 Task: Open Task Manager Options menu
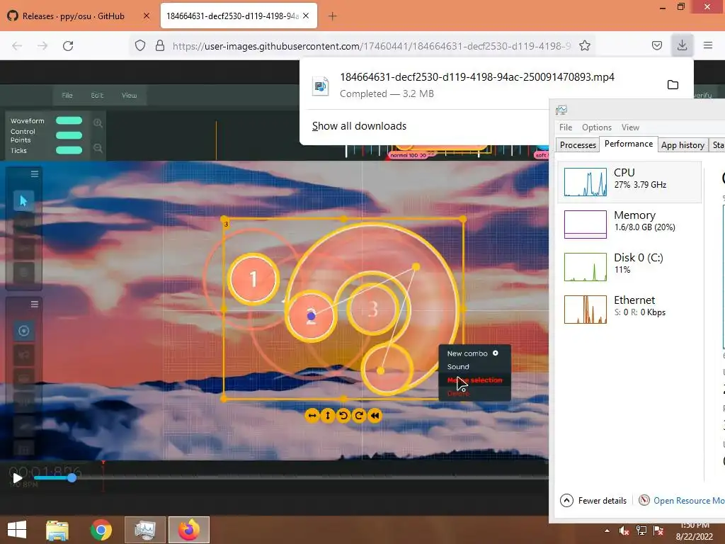(596, 127)
